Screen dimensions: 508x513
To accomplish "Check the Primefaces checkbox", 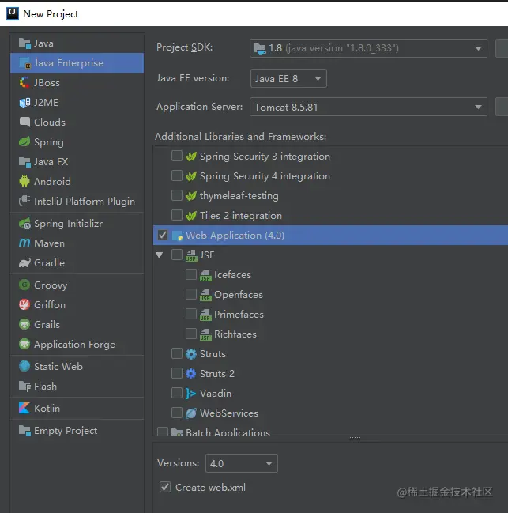I will (191, 314).
